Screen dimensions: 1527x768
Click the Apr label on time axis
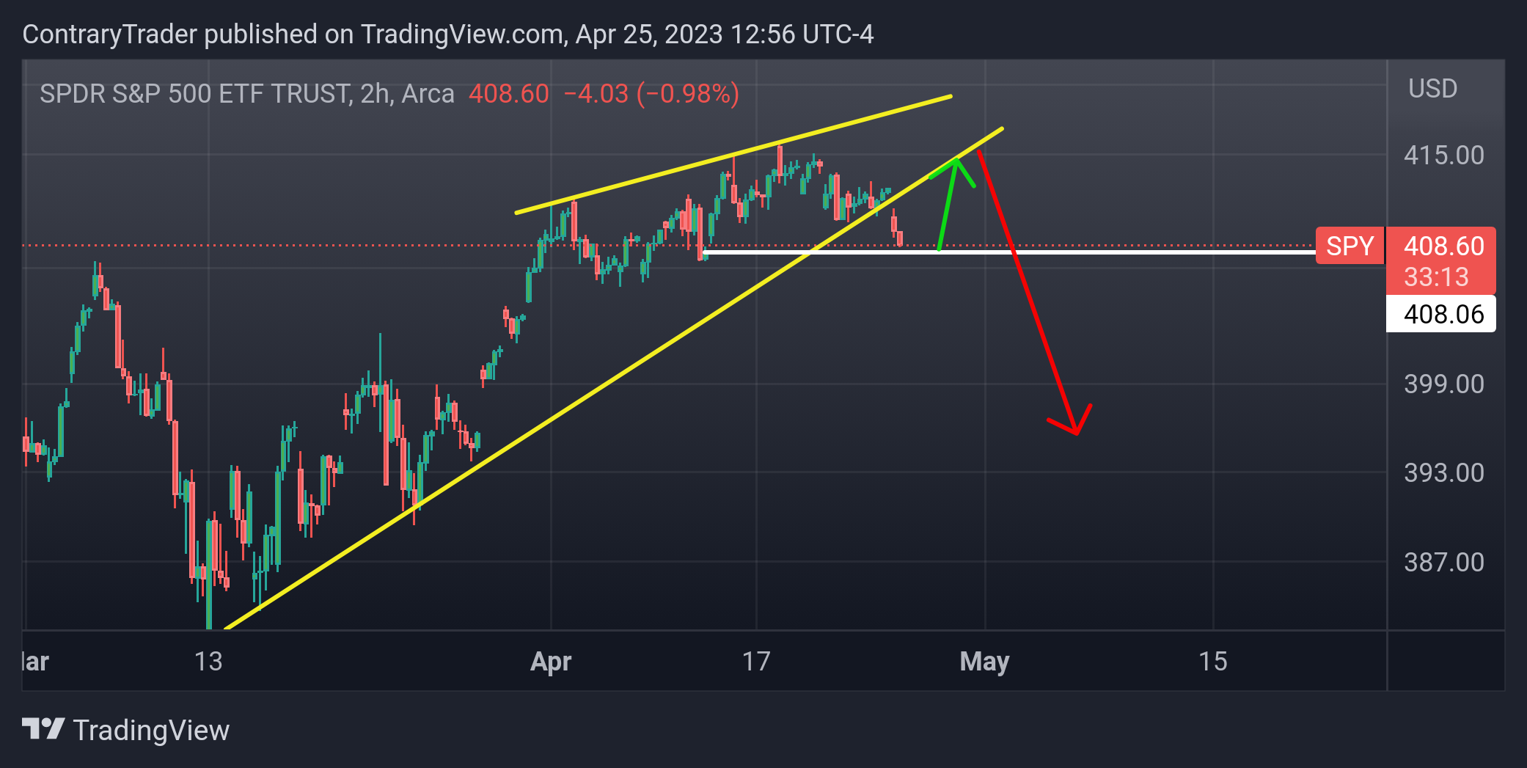pos(551,662)
